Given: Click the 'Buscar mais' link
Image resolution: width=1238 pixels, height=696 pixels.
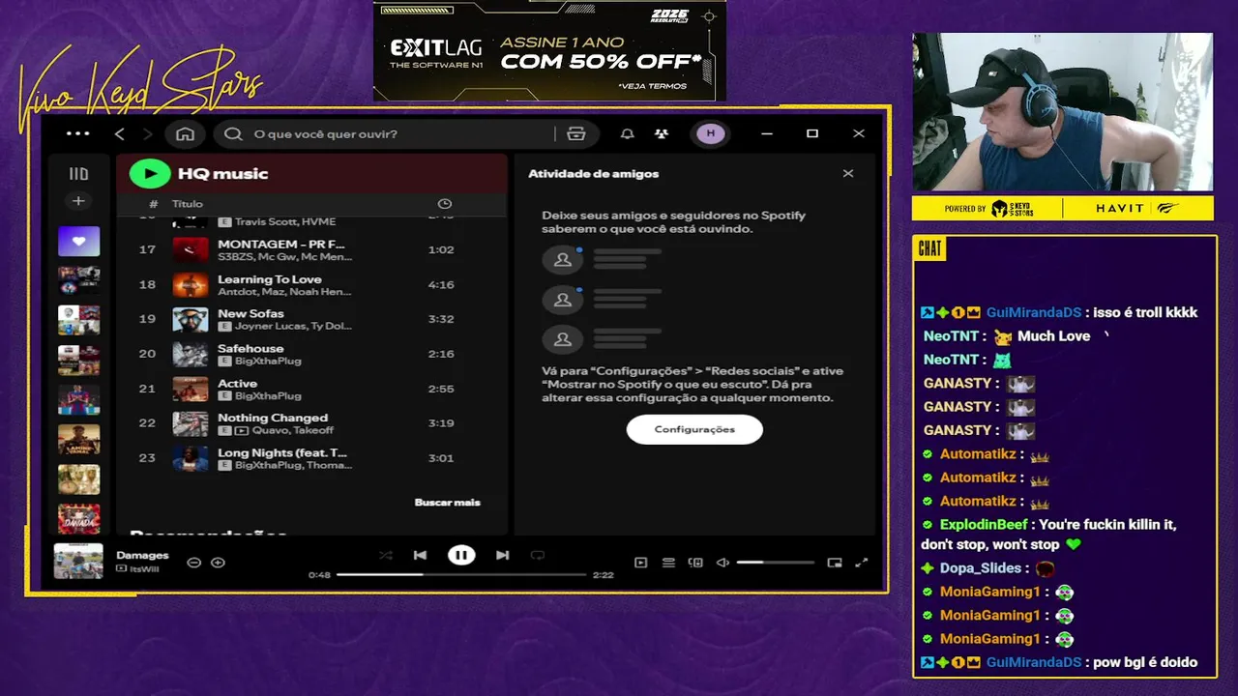Looking at the screenshot, I should coord(447,503).
